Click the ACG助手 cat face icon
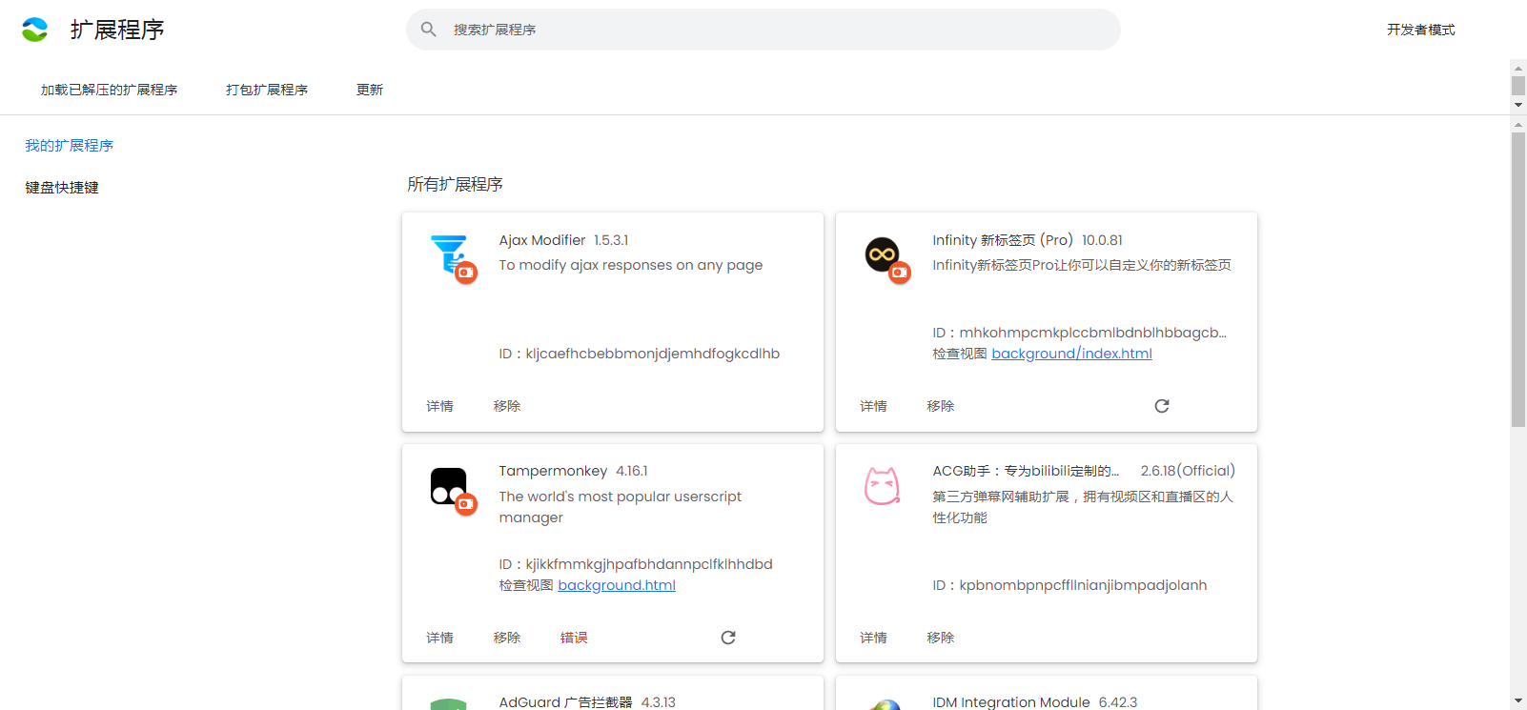This screenshot has width=1527, height=710. tap(882, 486)
